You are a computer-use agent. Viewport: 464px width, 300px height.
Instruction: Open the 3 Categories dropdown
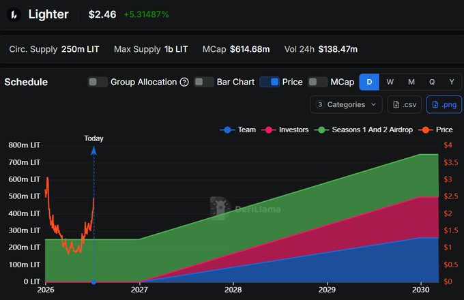[346, 104]
